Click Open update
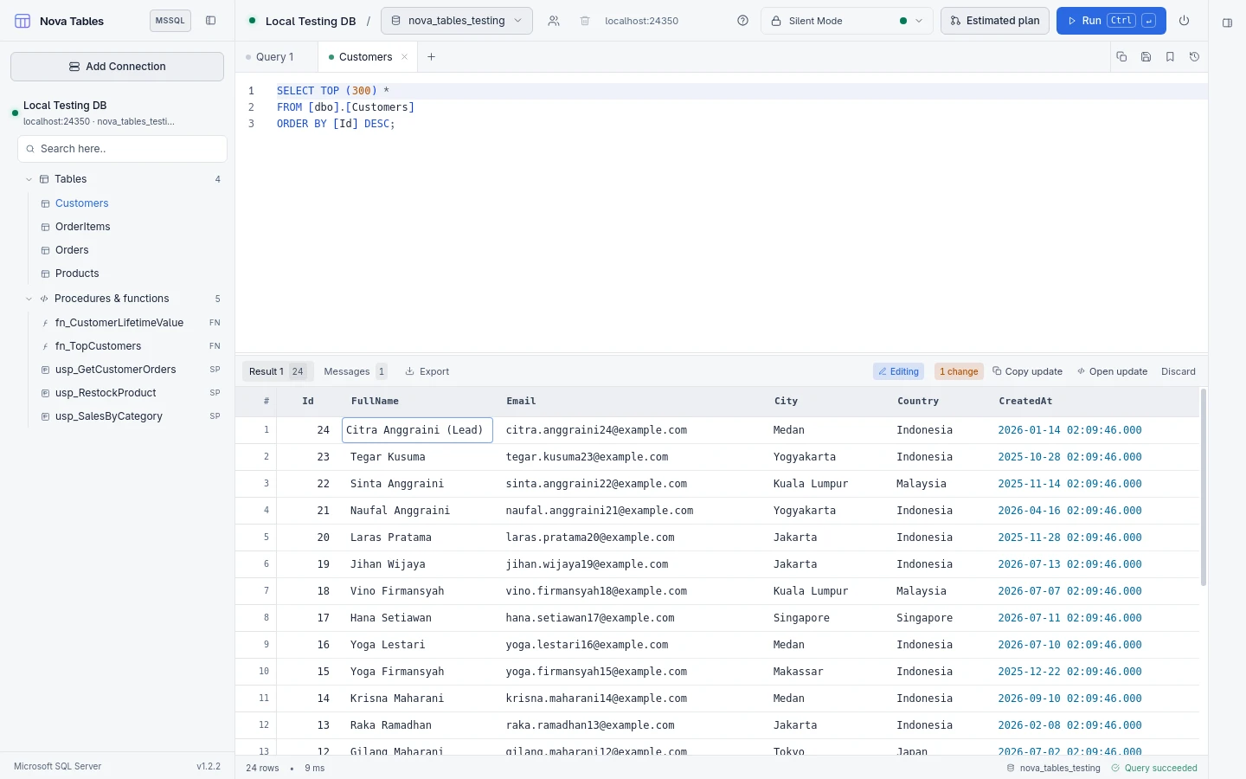 (1112, 371)
